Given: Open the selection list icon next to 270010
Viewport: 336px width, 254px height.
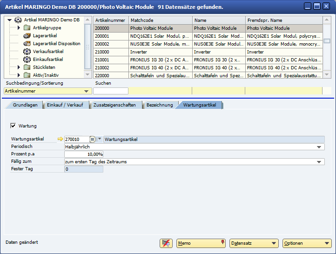Looking at the screenshot, I should (x=93, y=139).
